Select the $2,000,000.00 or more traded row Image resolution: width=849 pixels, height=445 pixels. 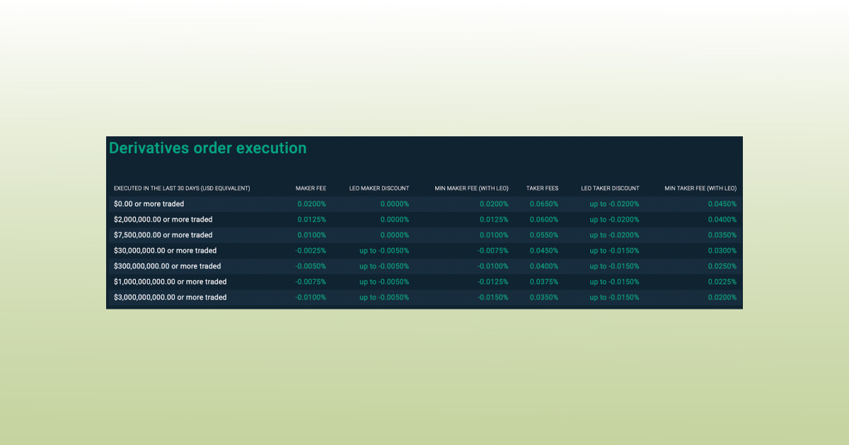164,219
